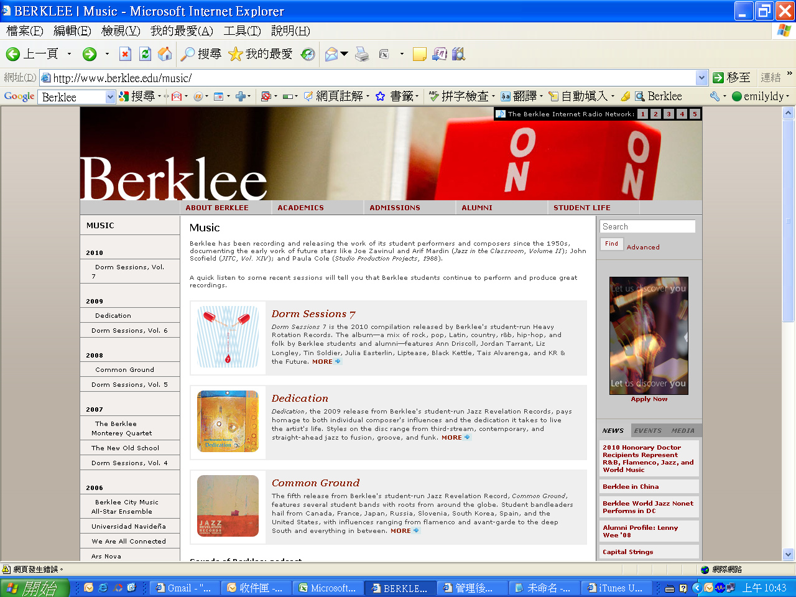The image size is (796, 597).
Task: Open the emilyldy account dropdown
Action: pyautogui.click(x=761, y=96)
